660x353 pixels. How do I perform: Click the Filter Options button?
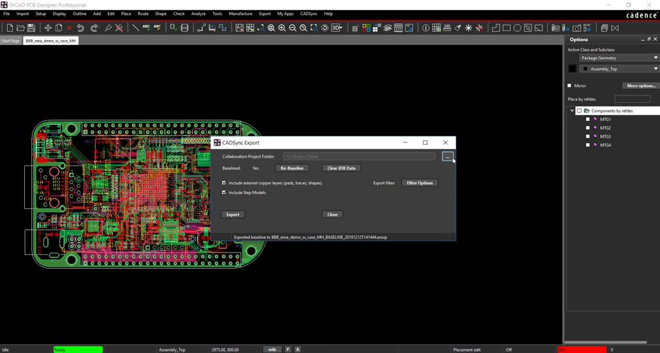point(420,183)
